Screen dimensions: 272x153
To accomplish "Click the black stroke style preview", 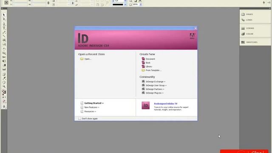I will 118,5.
